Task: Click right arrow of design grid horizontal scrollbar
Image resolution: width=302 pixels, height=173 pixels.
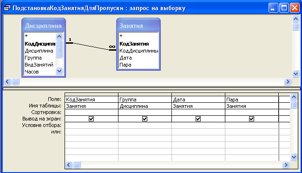Action: pyautogui.click(x=286, y=165)
